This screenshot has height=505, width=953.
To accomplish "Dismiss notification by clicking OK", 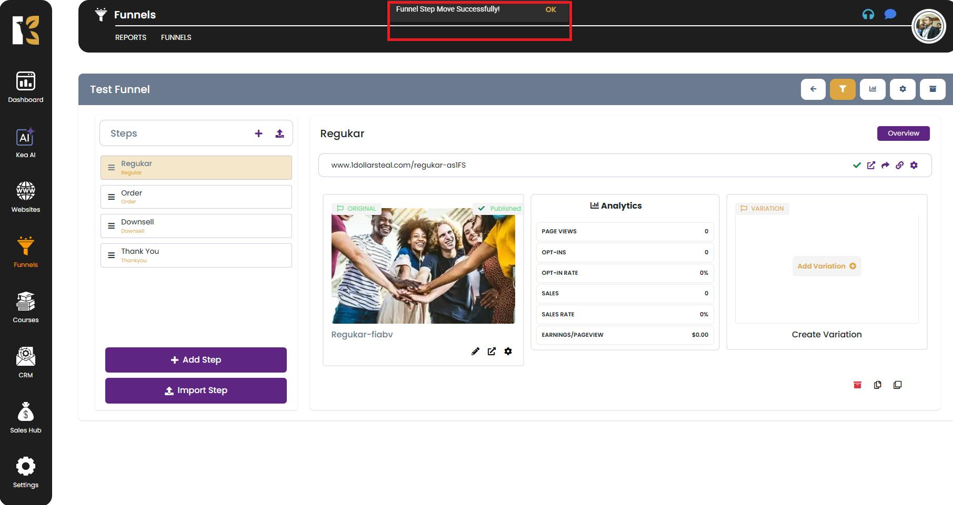I will [x=550, y=9].
